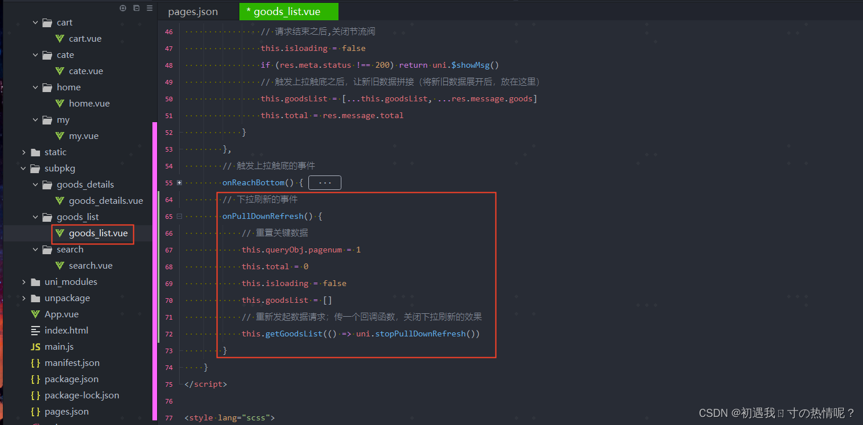The image size is (863, 425).
Task: Switch to the pages.json editor tab
Action: pyautogui.click(x=193, y=12)
